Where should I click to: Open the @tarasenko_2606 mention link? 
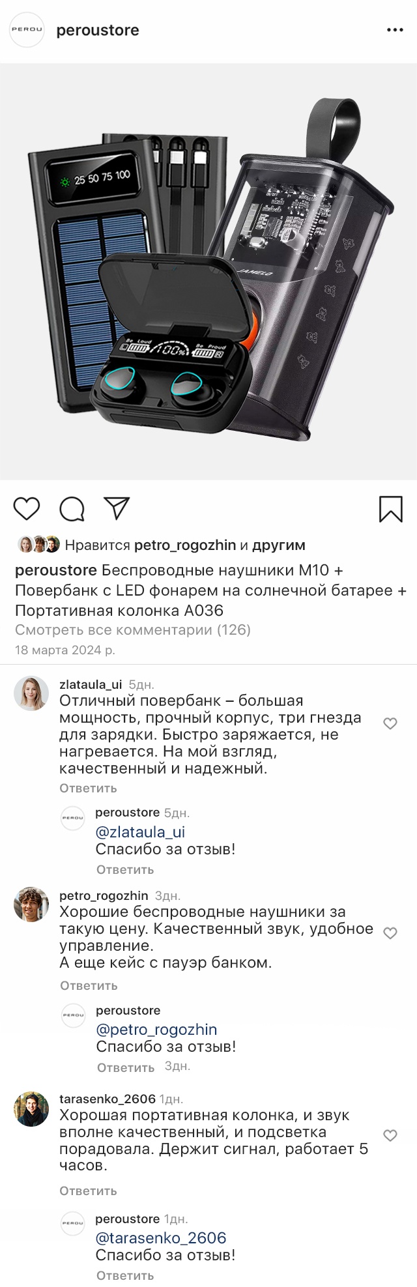[x=161, y=1238]
